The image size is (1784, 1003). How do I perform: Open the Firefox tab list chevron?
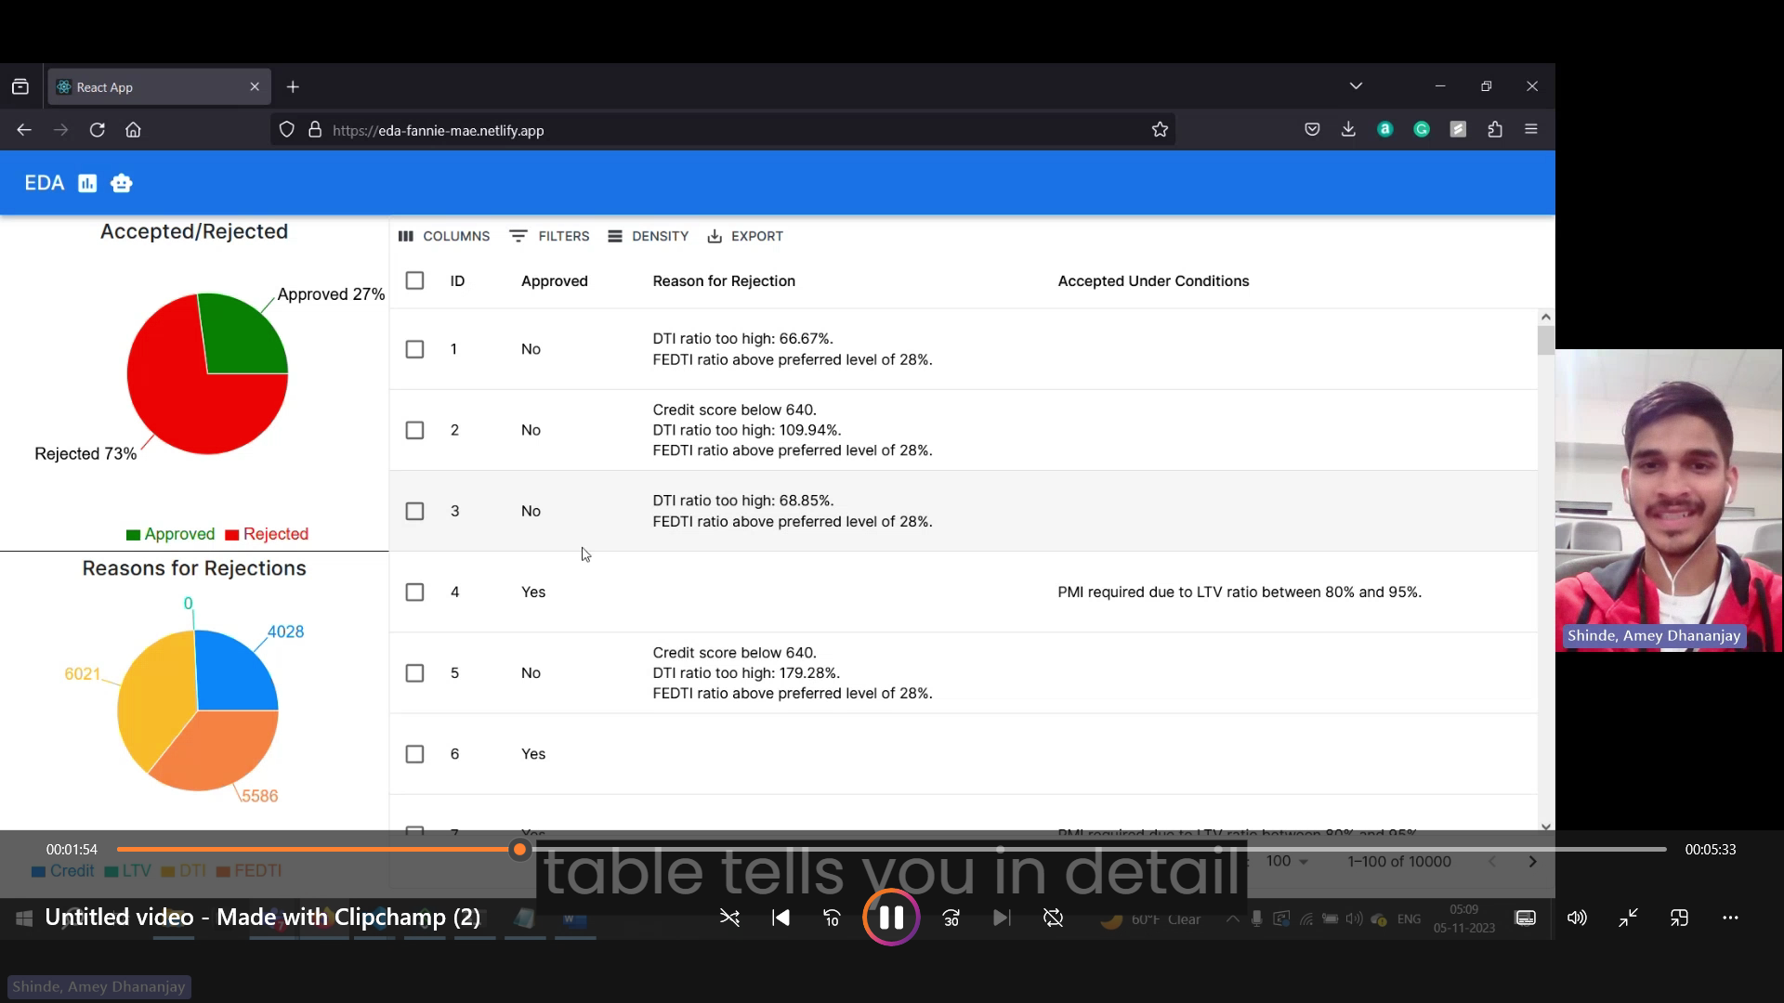click(1356, 86)
